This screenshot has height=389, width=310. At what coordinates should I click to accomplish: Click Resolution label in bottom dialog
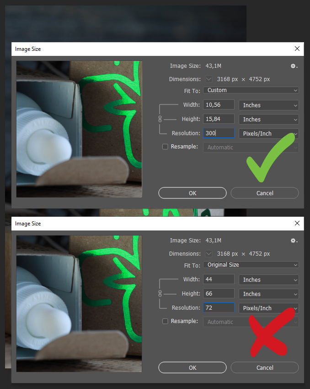(186, 308)
